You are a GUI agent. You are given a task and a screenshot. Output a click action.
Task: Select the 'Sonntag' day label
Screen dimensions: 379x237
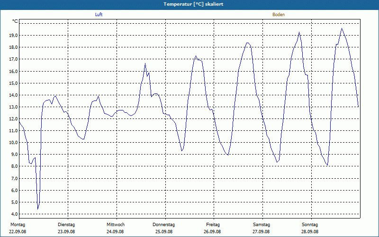point(310,225)
